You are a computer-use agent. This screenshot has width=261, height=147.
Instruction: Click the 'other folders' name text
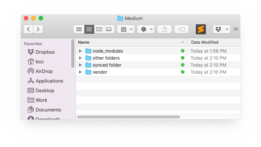click(106, 58)
